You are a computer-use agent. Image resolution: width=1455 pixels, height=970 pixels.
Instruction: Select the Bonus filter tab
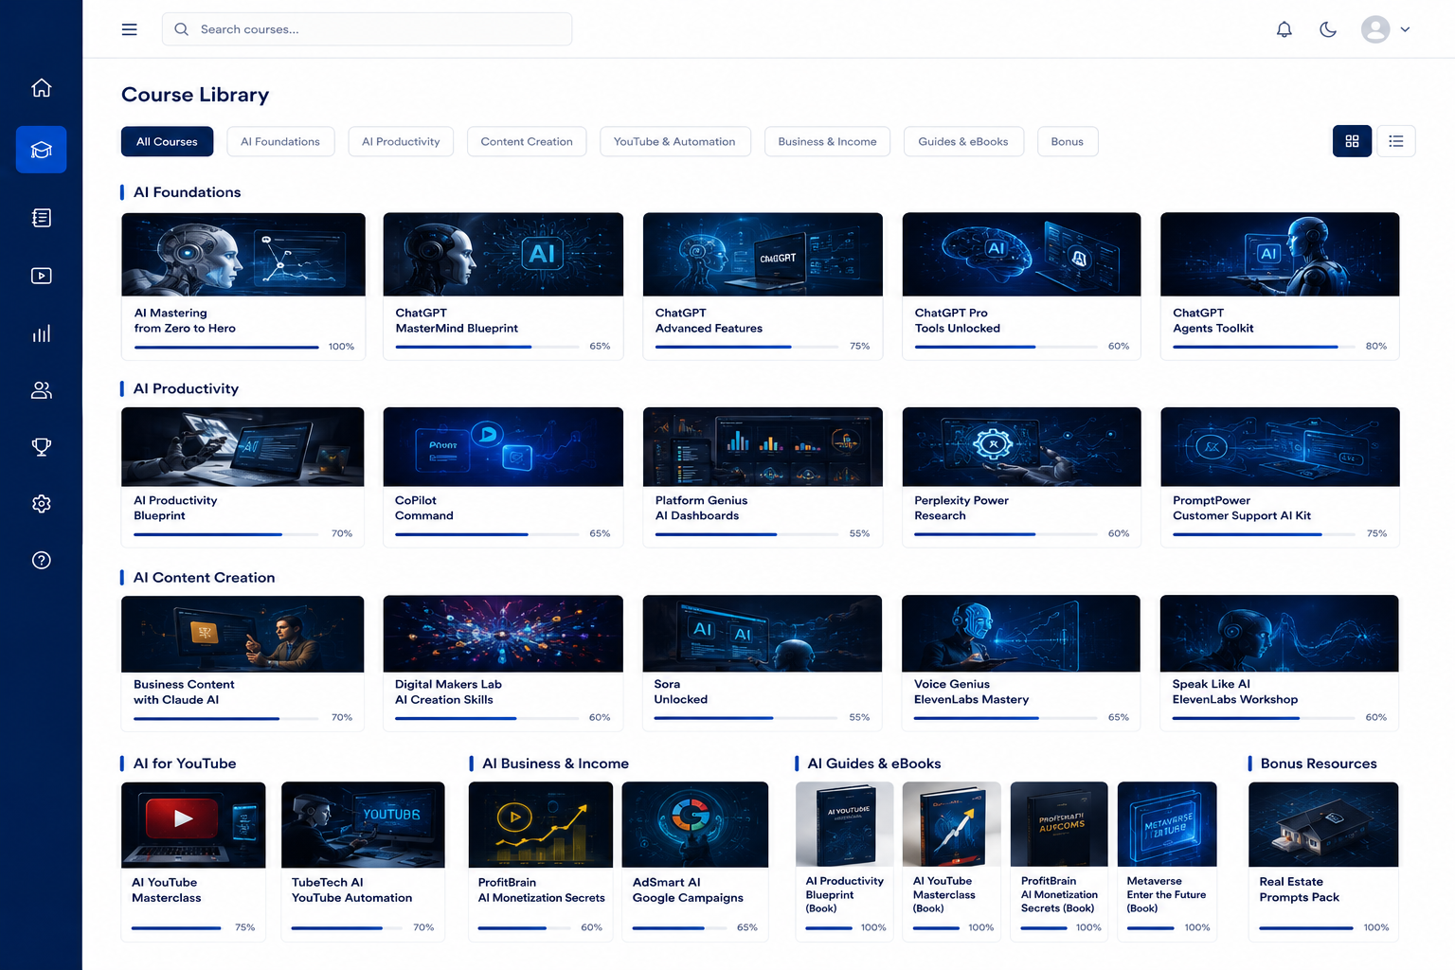(x=1068, y=141)
